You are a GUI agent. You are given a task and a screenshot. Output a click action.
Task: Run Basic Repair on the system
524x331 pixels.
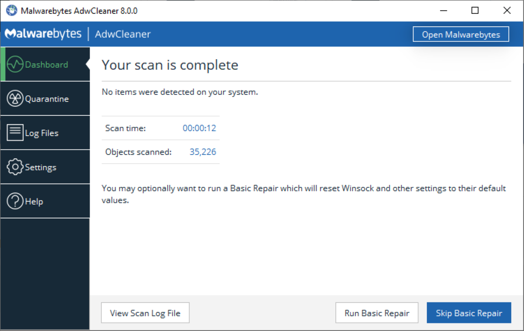pyautogui.click(x=377, y=312)
